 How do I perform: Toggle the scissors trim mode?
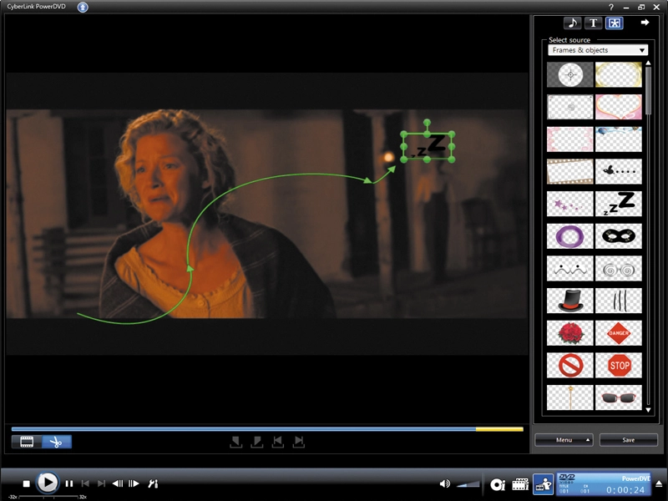tap(56, 442)
